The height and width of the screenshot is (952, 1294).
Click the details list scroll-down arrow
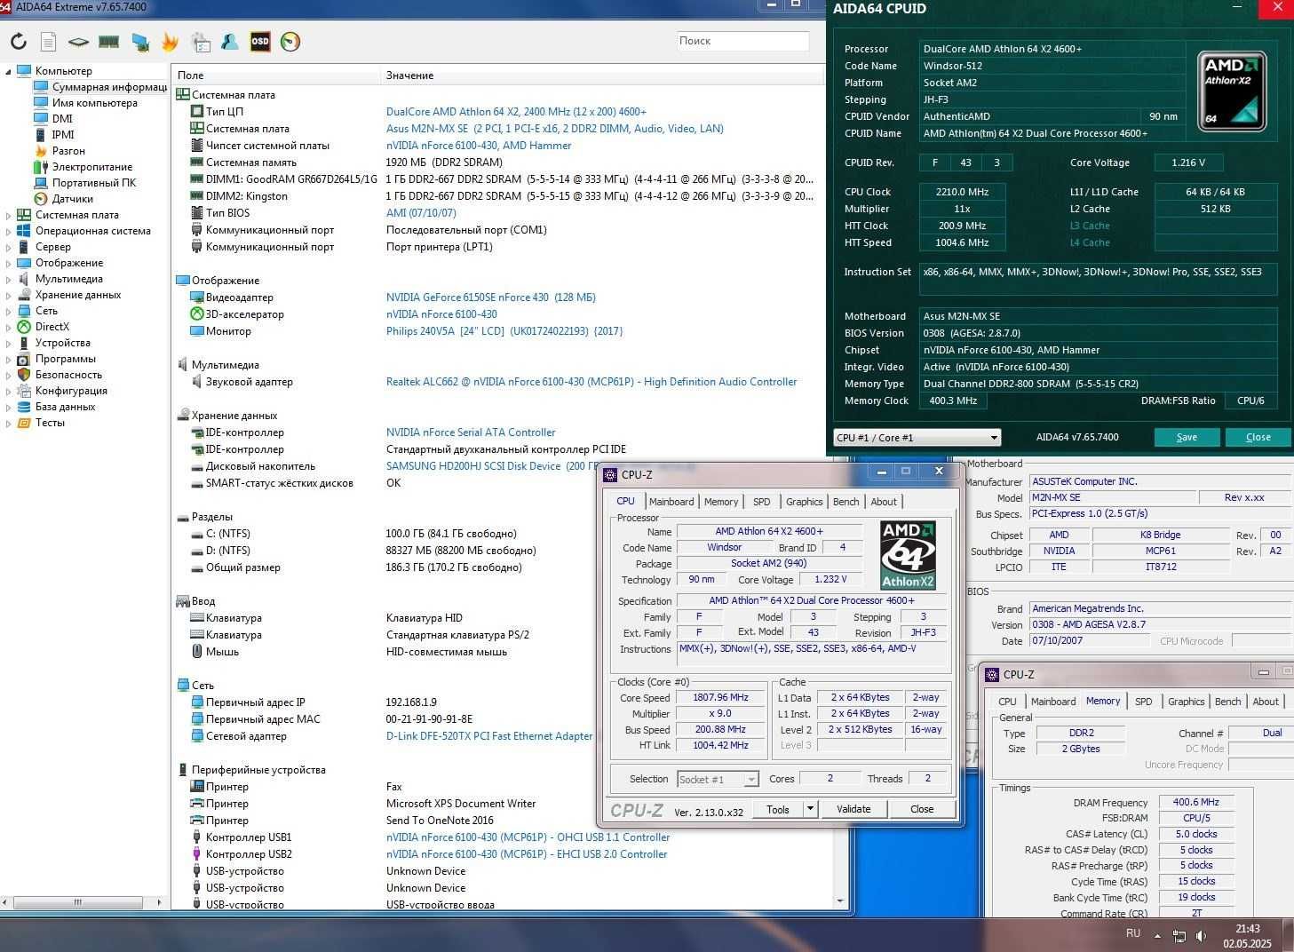[841, 901]
